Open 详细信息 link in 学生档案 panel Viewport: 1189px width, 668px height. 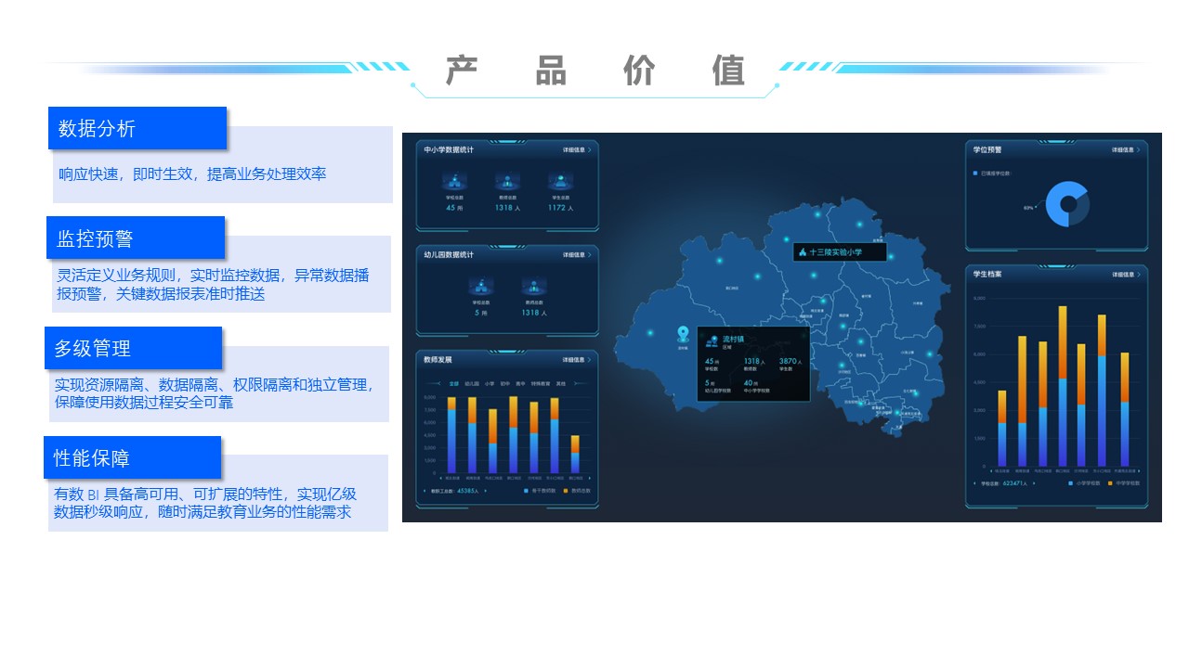[1125, 275]
